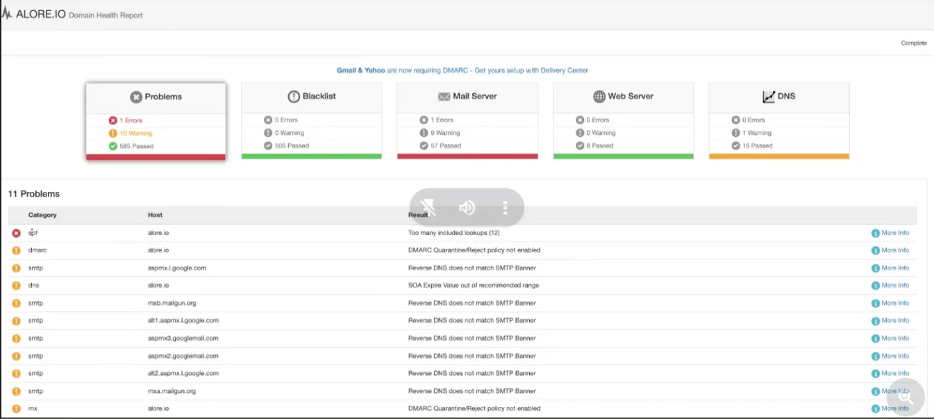Viewport: 934px width, 419px height.
Task: Click warning icon for aspmx2.googlemail.com row
Action: pos(17,356)
